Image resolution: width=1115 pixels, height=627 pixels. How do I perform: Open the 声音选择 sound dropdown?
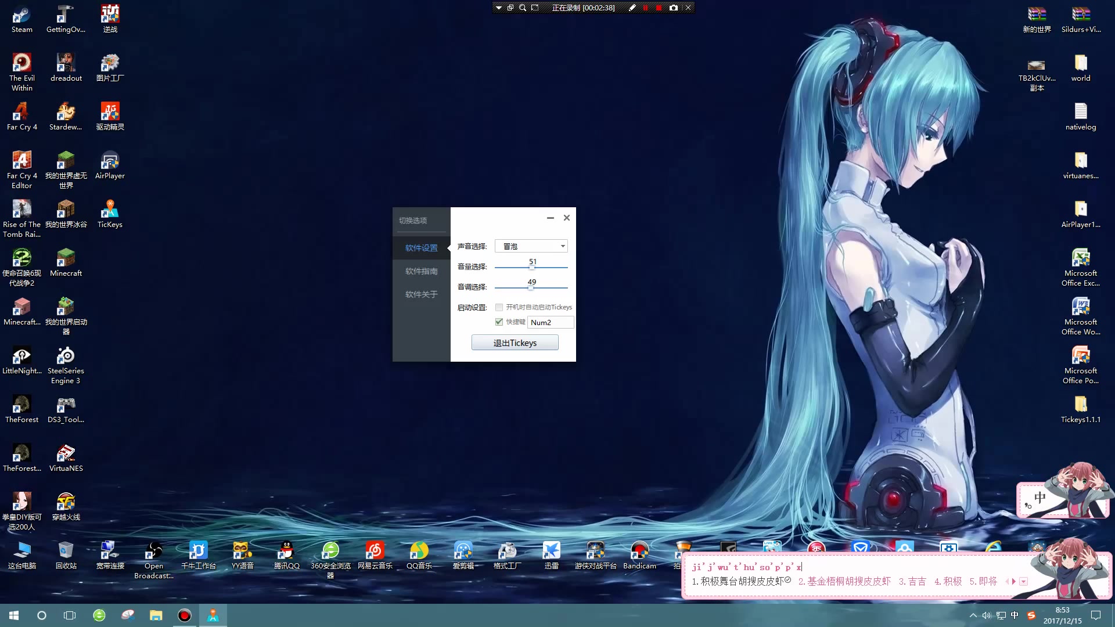pos(531,246)
